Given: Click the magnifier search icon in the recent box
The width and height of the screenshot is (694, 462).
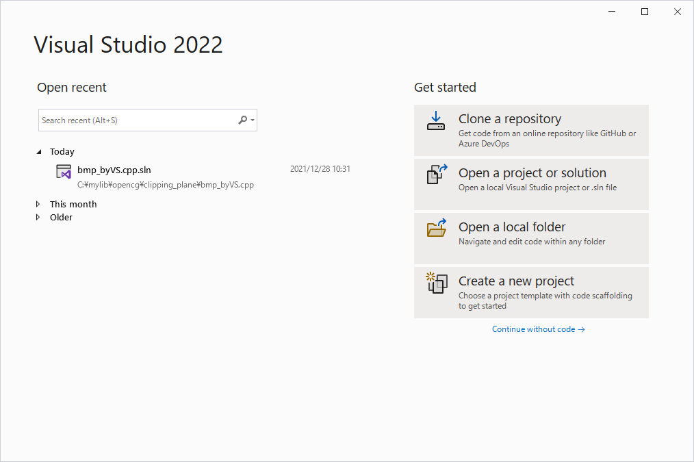Looking at the screenshot, I should coord(242,120).
